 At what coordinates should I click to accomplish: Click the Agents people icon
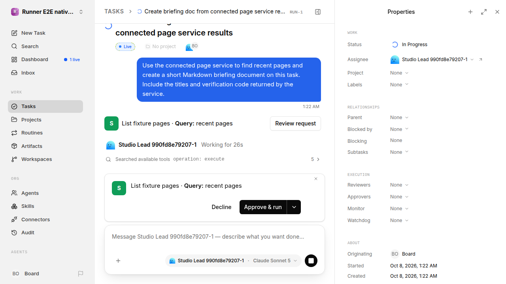[x=14, y=193]
